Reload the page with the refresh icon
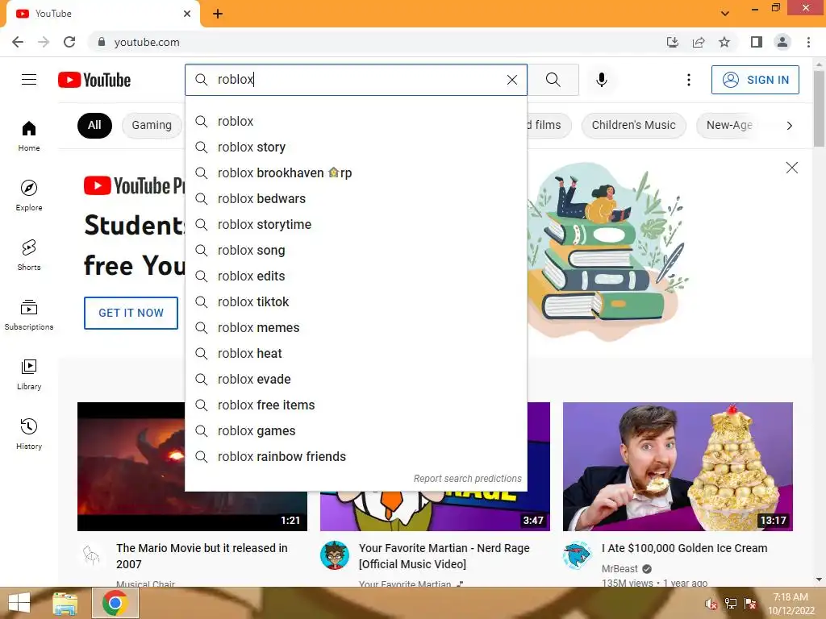This screenshot has height=619, width=826. [x=69, y=42]
